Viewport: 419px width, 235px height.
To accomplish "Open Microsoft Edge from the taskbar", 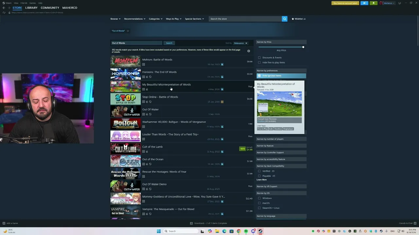I will coord(224,231).
